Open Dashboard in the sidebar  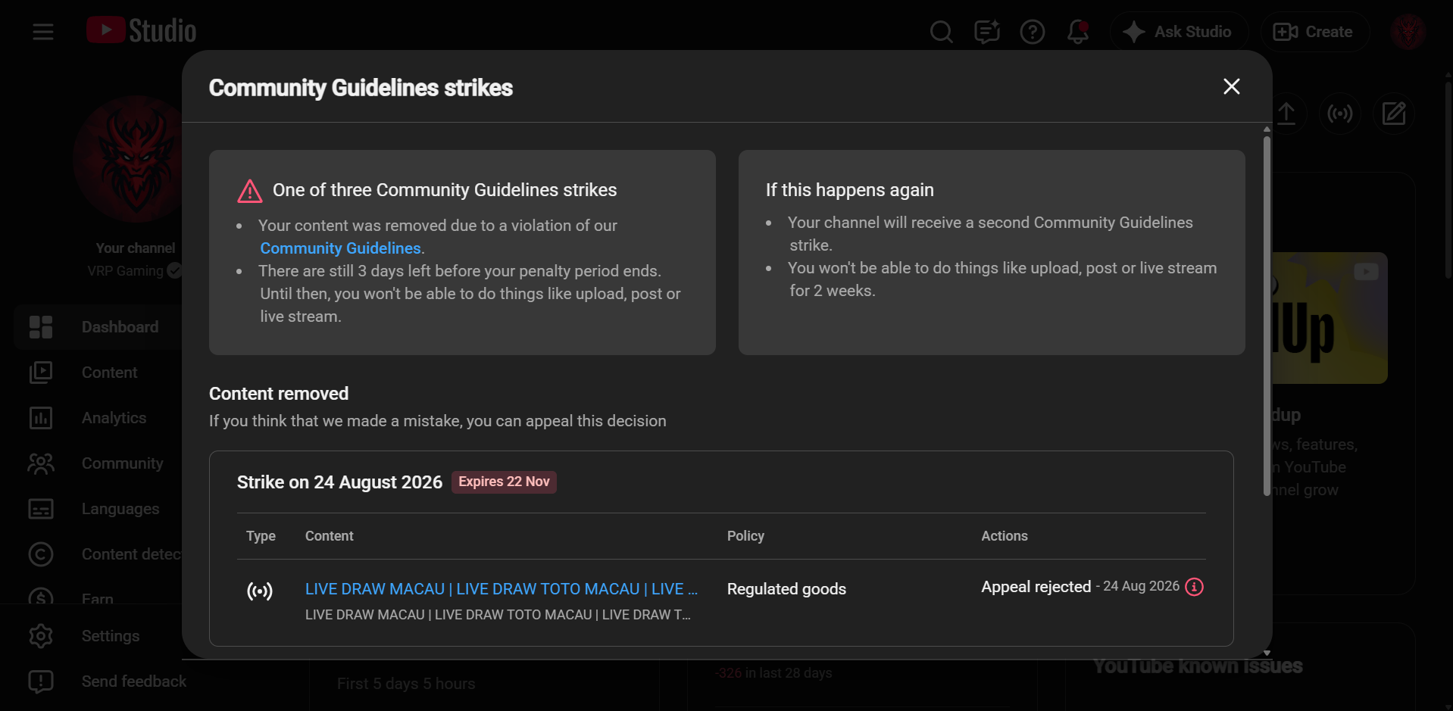(98, 327)
